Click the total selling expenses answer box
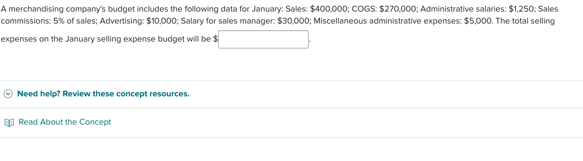The height and width of the screenshot is (161, 583). coord(263,39)
